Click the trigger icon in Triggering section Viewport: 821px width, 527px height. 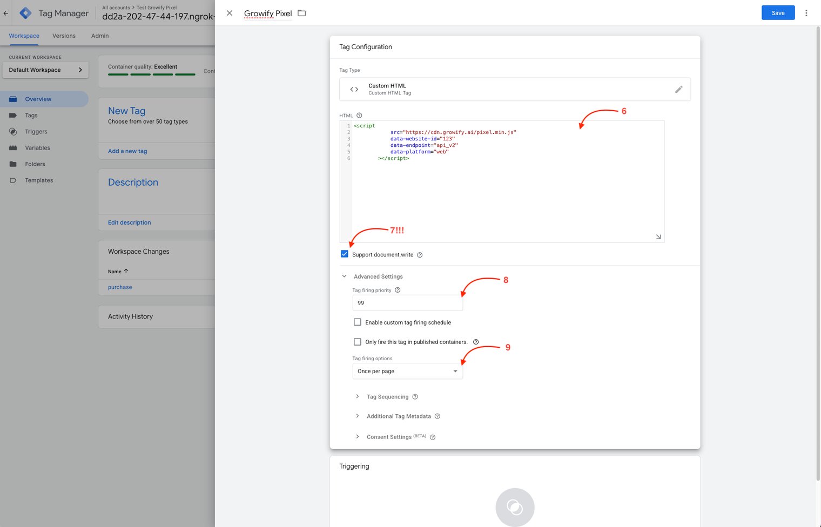pyautogui.click(x=515, y=507)
